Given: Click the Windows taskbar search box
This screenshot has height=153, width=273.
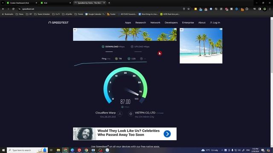Looking at the screenshot, I should click(27, 150).
